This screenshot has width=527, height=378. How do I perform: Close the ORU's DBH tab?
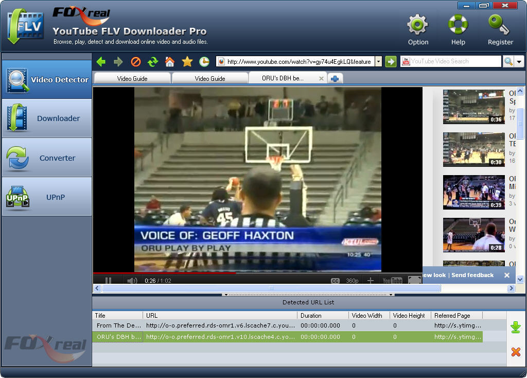(321, 78)
